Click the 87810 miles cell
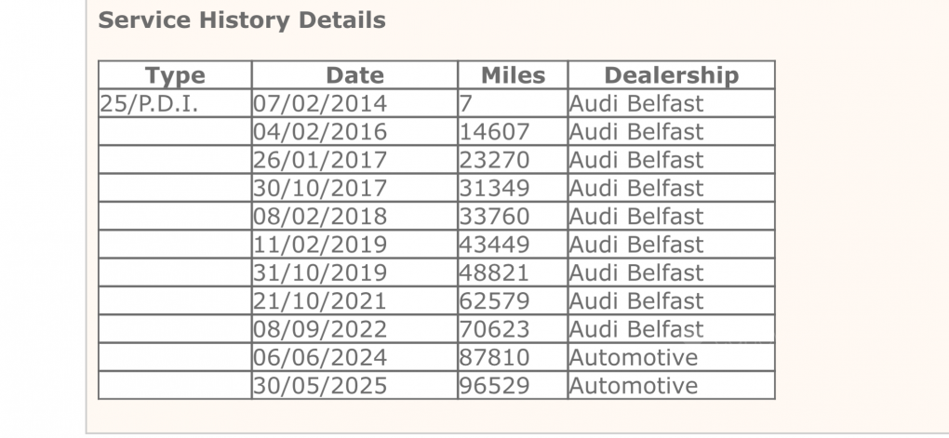 tap(513, 357)
